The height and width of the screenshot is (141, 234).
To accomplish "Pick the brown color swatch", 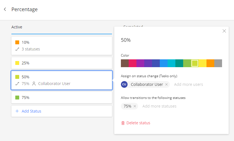I will coord(125,63).
